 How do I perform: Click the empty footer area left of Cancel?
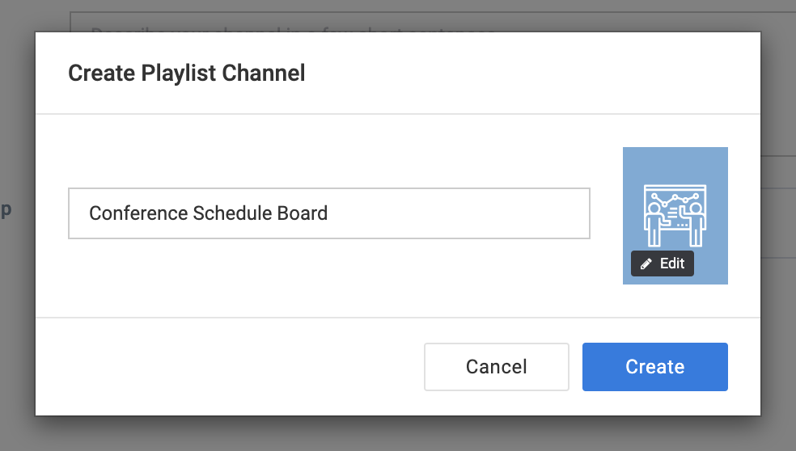point(230,367)
